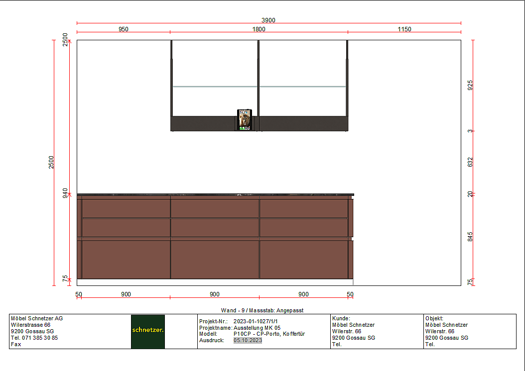The height and width of the screenshot is (371, 525).
Task: Click the model text 'P10CP - CP-Porto, Koffertür'
Action: point(269,334)
